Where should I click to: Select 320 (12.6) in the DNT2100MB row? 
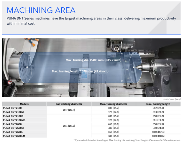coord(114,120)
